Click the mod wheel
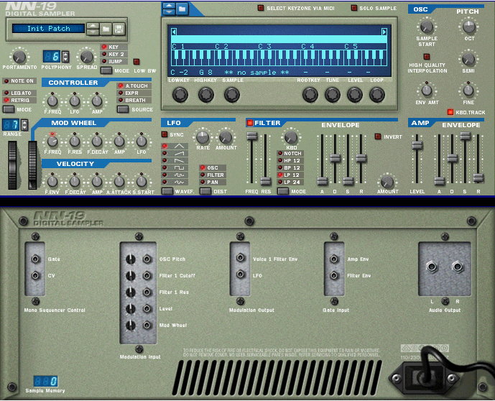 32,165
